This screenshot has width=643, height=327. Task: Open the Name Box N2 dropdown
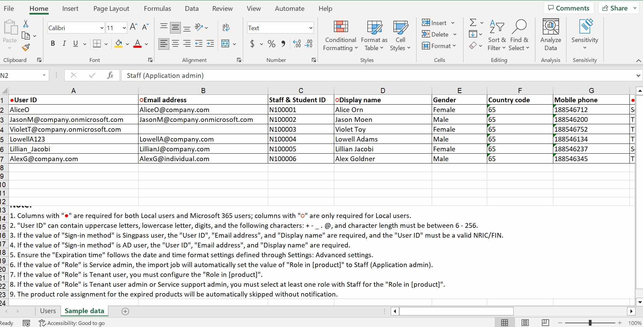(x=44, y=75)
